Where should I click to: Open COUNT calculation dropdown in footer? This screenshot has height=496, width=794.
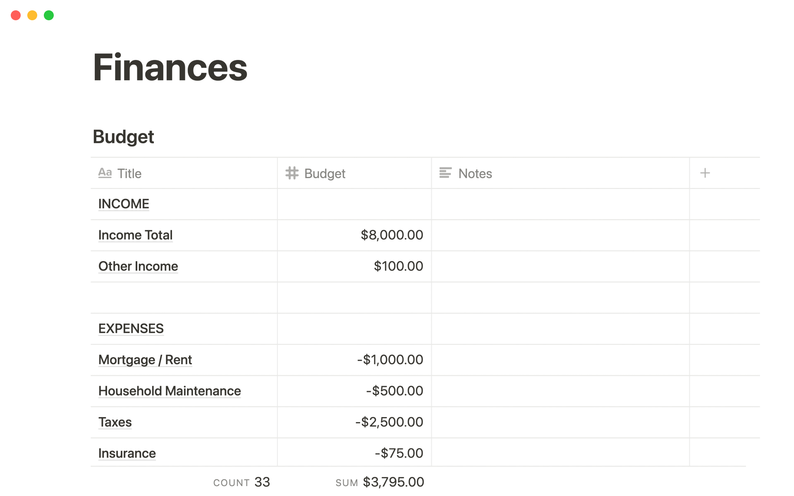(x=242, y=482)
